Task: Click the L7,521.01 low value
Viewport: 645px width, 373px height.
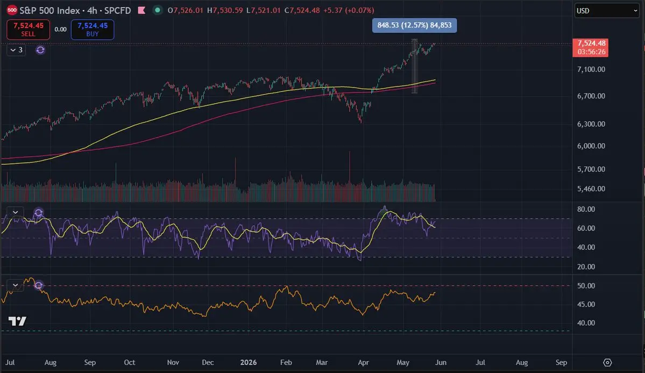Action: pos(263,10)
